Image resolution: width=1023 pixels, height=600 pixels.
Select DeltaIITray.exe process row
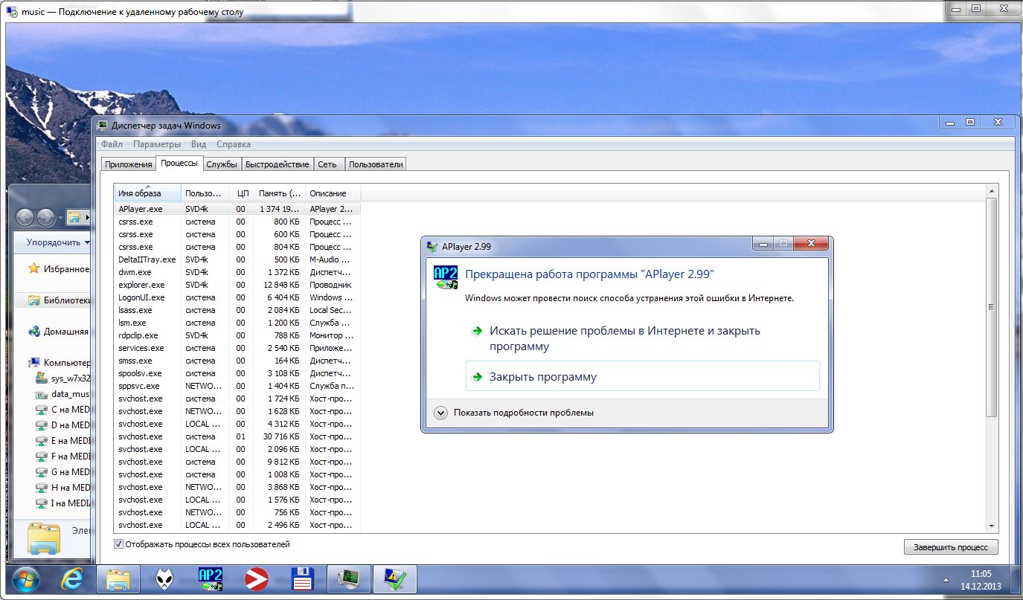[x=237, y=259]
